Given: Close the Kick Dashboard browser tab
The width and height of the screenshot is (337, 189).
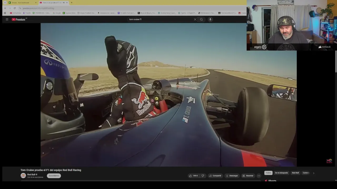Looking at the screenshot, I should [x=36, y=3].
